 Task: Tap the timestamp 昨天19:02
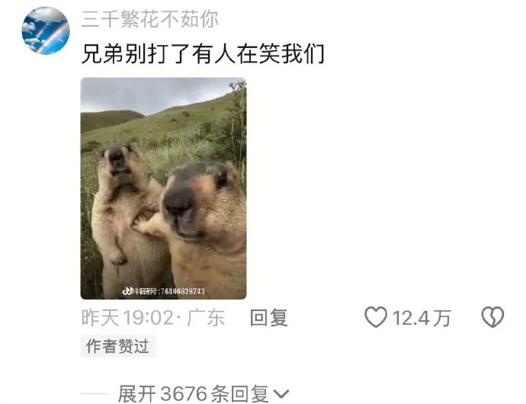[127, 317]
